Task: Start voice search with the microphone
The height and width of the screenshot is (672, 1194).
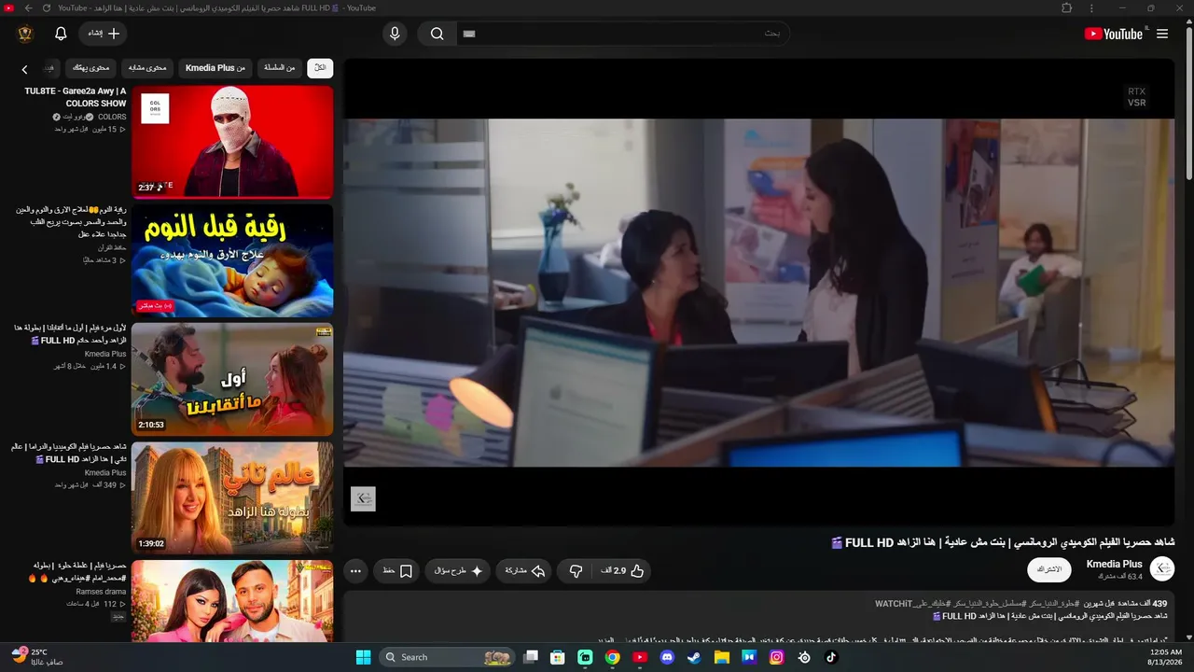Action: (395, 34)
